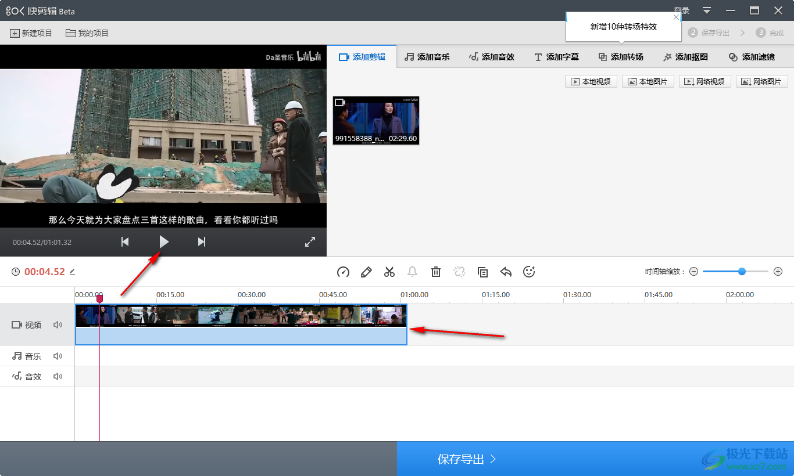Click the 01:15.00 ruler mark
Screen dimensions: 794x476
coord(496,295)
